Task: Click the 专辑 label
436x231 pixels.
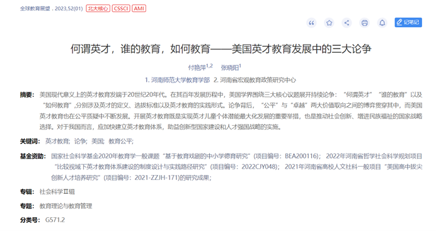Action: (x=27, y=191)
